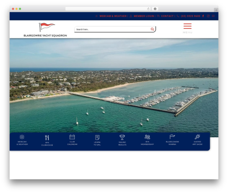
Task: Click the round browser icon beside the address bar
Action: tap(155, 9)
